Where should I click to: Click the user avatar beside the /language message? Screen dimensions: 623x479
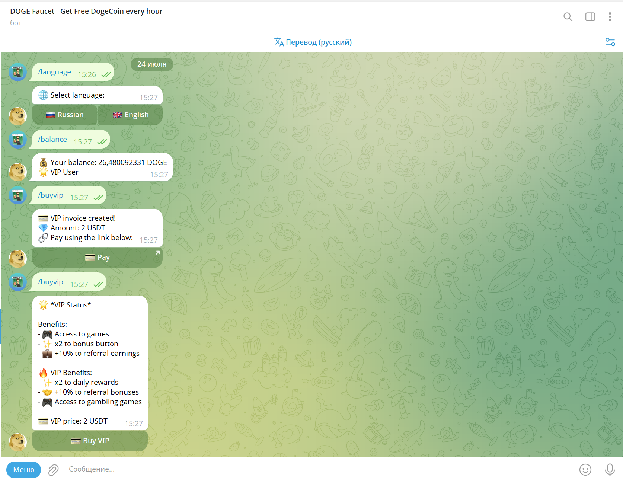(x=17, y=72)
